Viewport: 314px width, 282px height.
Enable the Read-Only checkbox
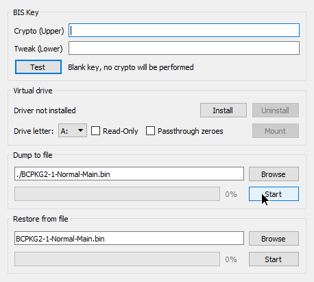(x=95, y=131)
